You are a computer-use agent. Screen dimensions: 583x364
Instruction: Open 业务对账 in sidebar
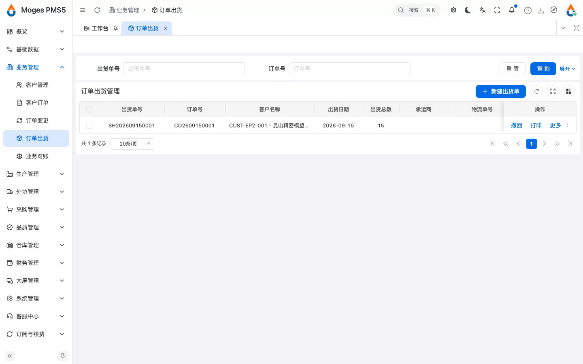click(36, 156)
